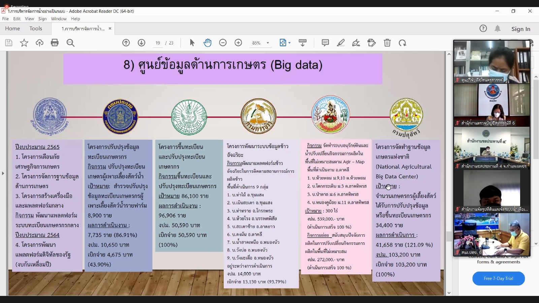Switch to Tools tab
Image resolution: width=539 pixels, height=303 pixels.
click(x=36, y=29)
